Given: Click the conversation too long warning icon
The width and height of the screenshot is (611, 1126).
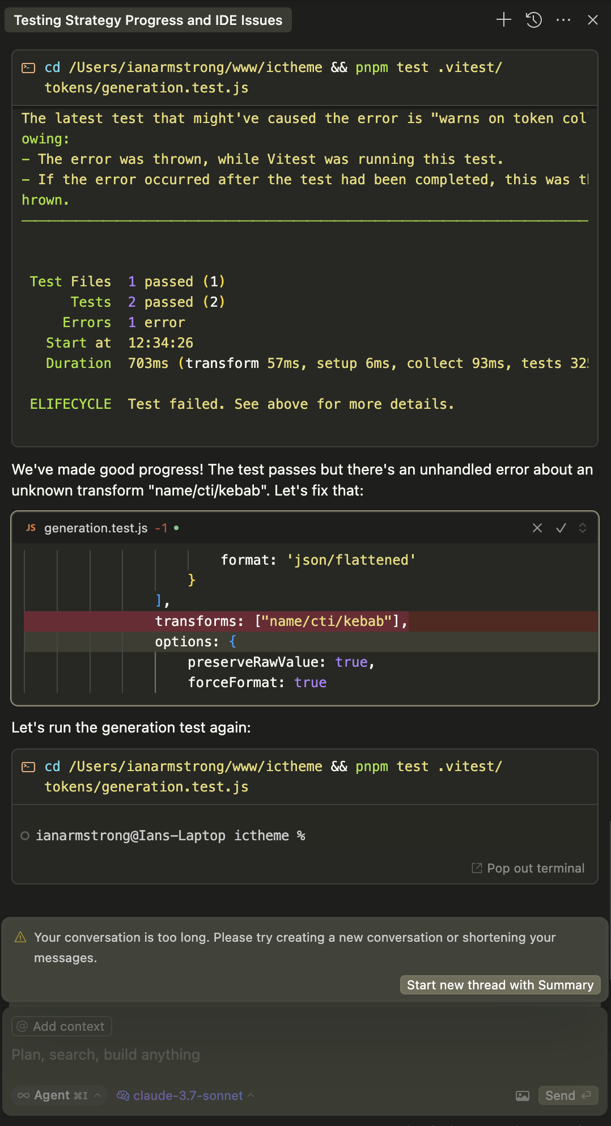Looking at the screenshot, I should pos(20,937).
